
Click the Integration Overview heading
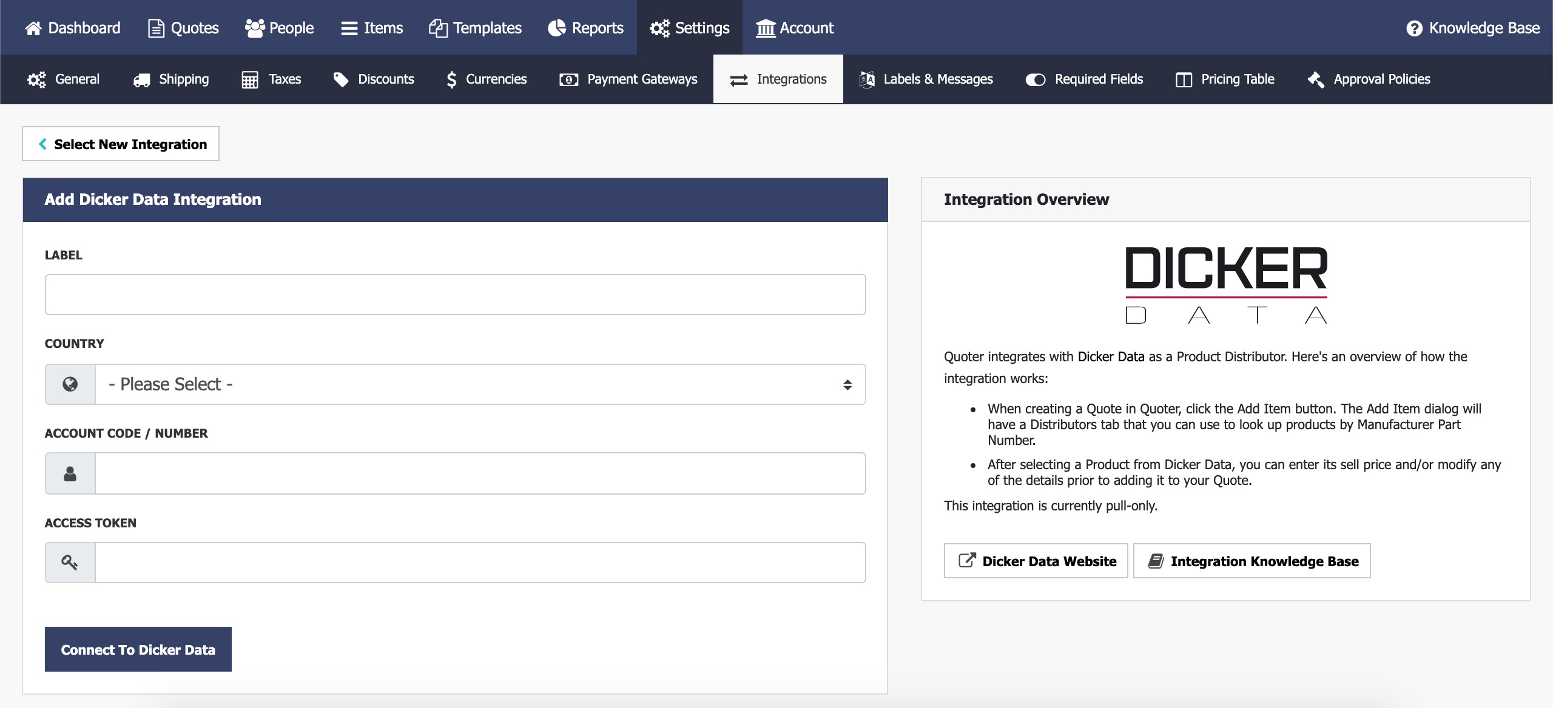(x=1026, y=199)
